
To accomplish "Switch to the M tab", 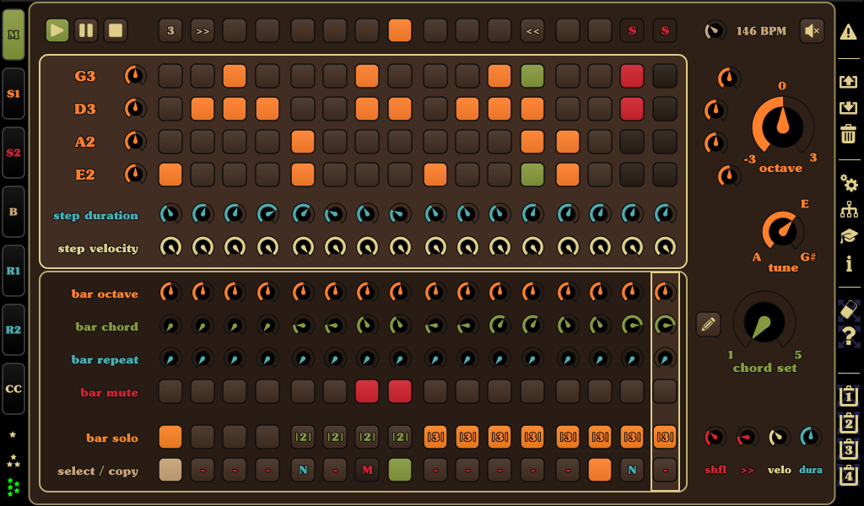I will pos(13,35).
